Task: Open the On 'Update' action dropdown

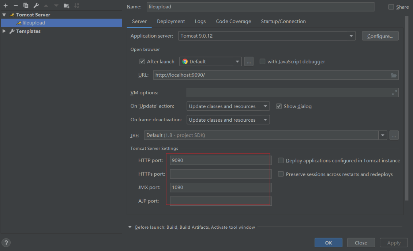Action: (x=228, y=106)
